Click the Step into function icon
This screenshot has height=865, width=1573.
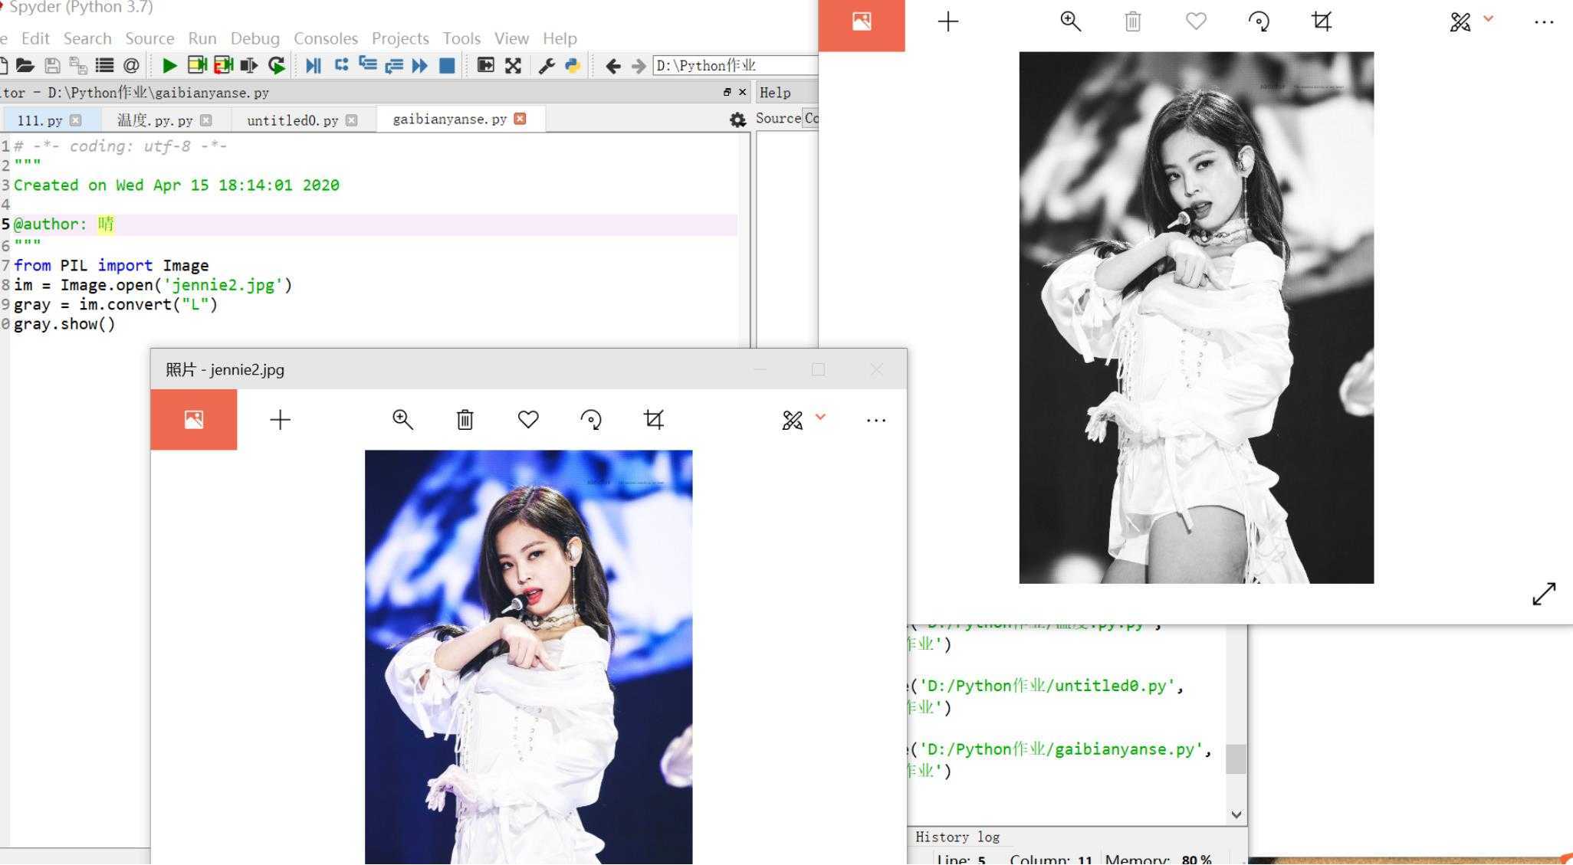coord(366,66)
